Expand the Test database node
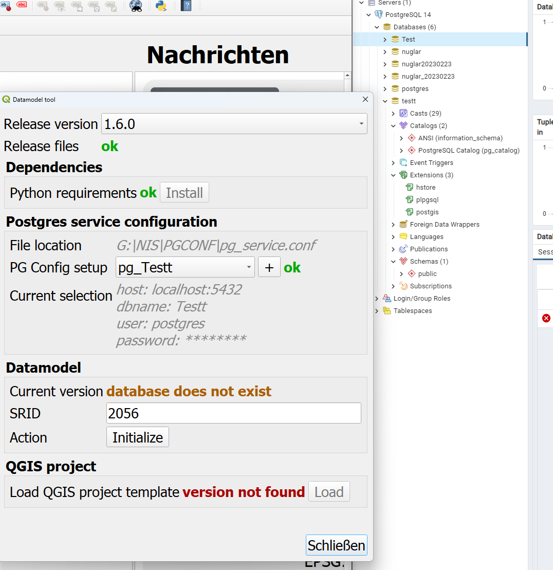The height and width of the screenshot is (570, 553). (384, 39)
